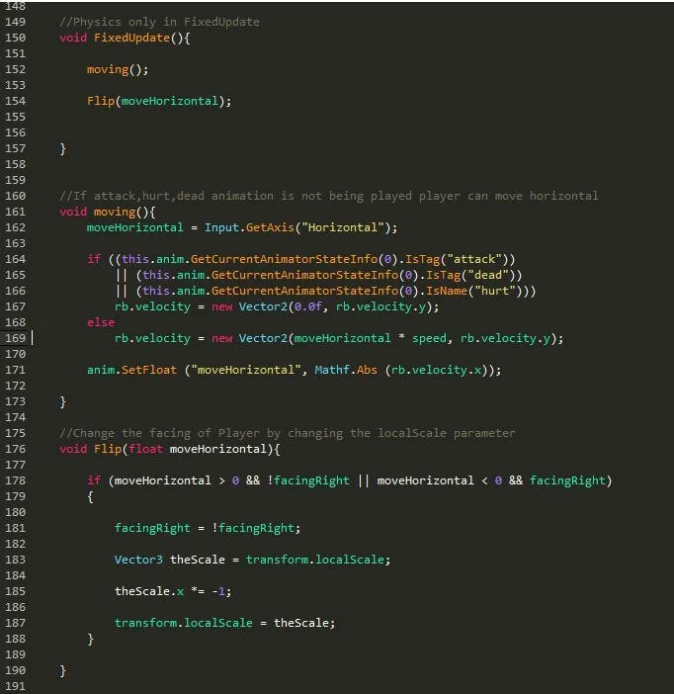Click 'GetCurrentAnimatorStateInfo' on line 165
Screen dimensions: 674x694
point(304,275)
